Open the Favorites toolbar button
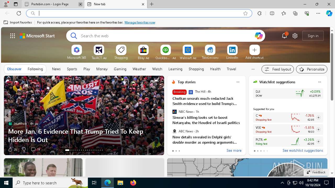 (x=284, y=13)
